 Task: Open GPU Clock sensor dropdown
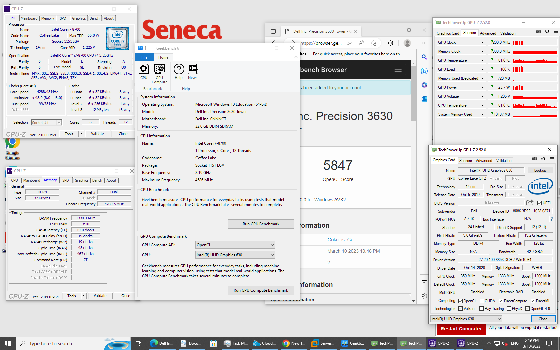(x=483, y=42)
